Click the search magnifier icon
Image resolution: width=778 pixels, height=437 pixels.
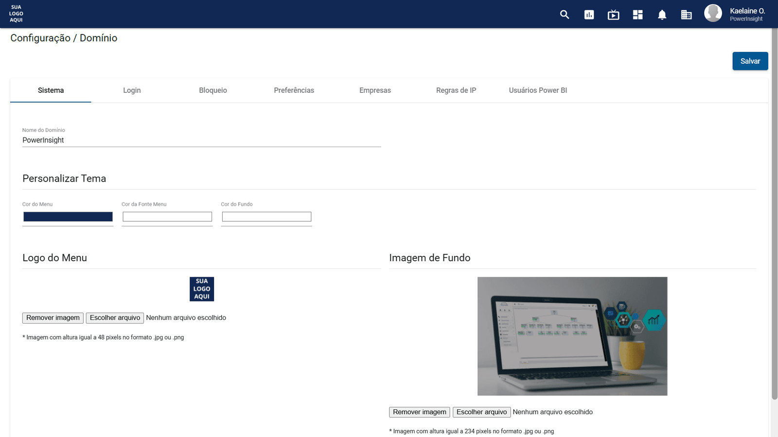[x=565, y=15]
